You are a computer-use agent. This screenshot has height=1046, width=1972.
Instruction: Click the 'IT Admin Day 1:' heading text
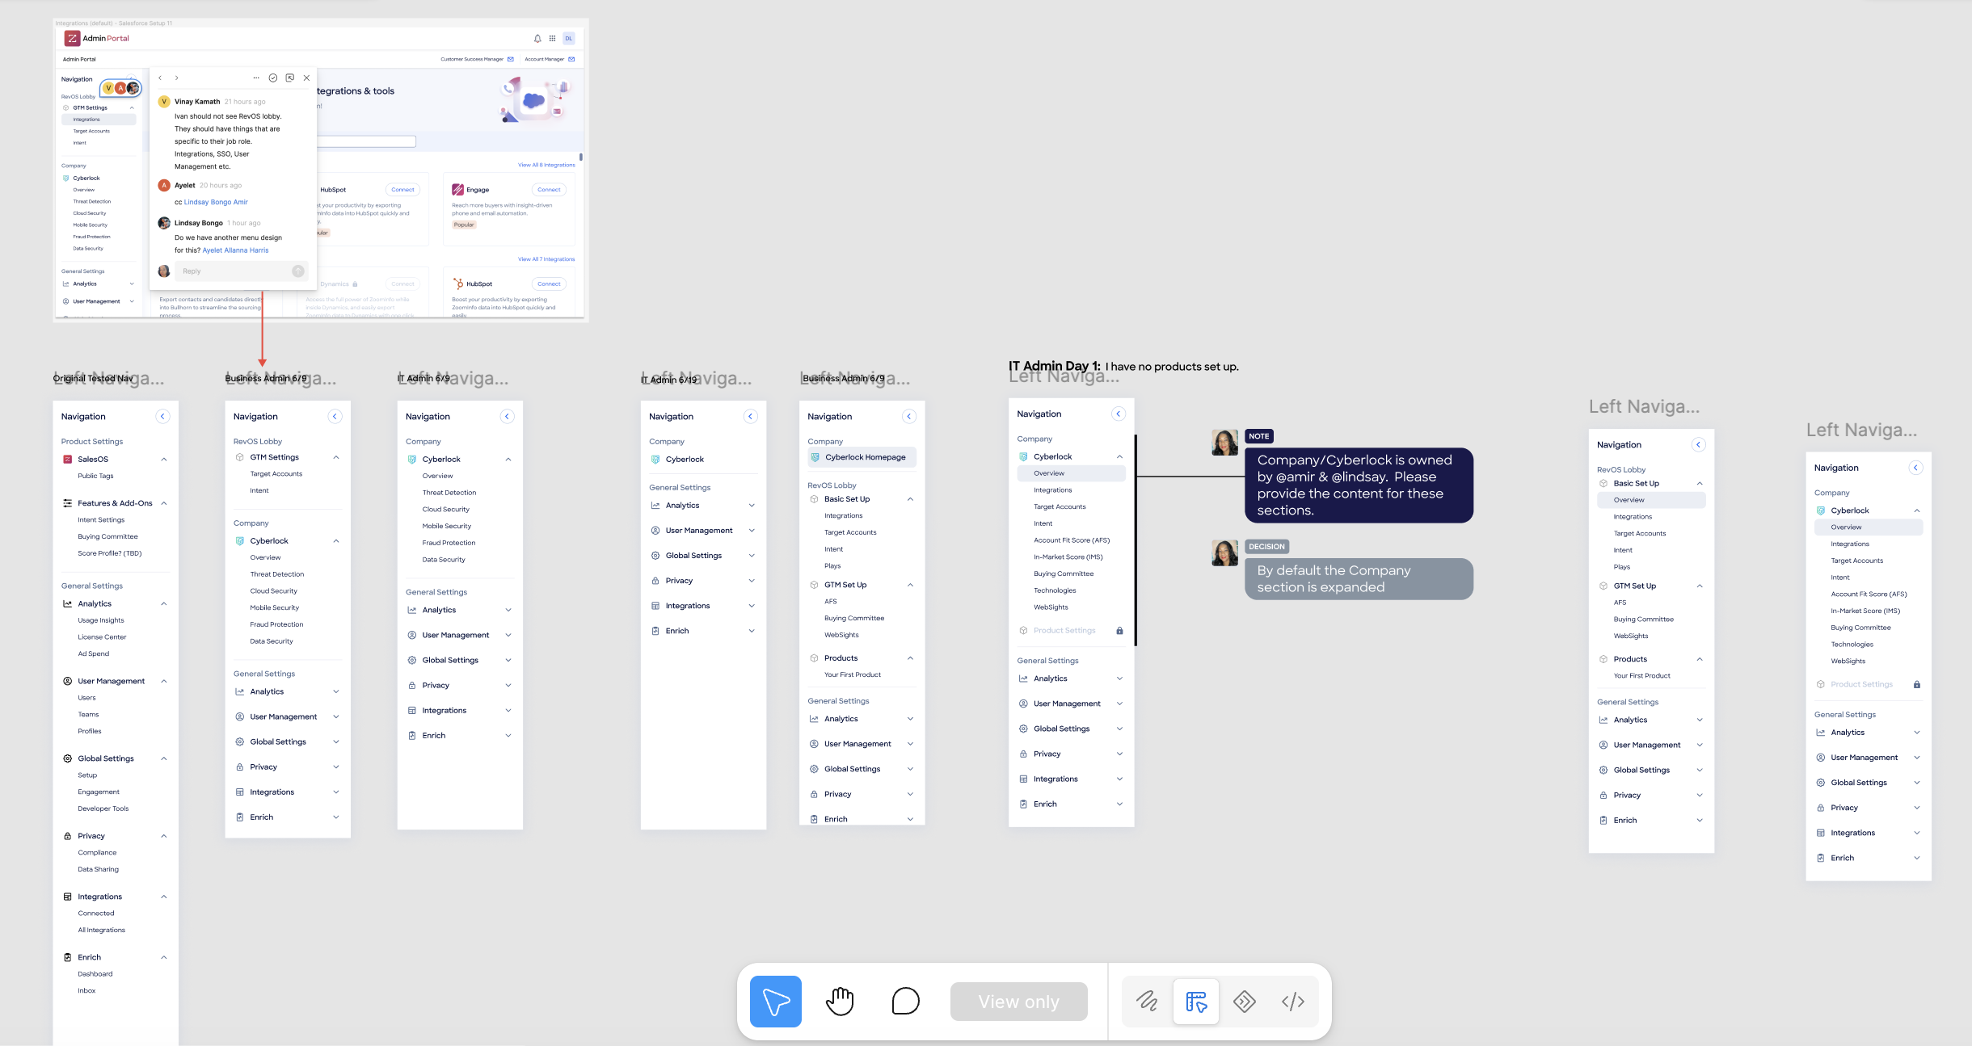tap(1054, 367)
